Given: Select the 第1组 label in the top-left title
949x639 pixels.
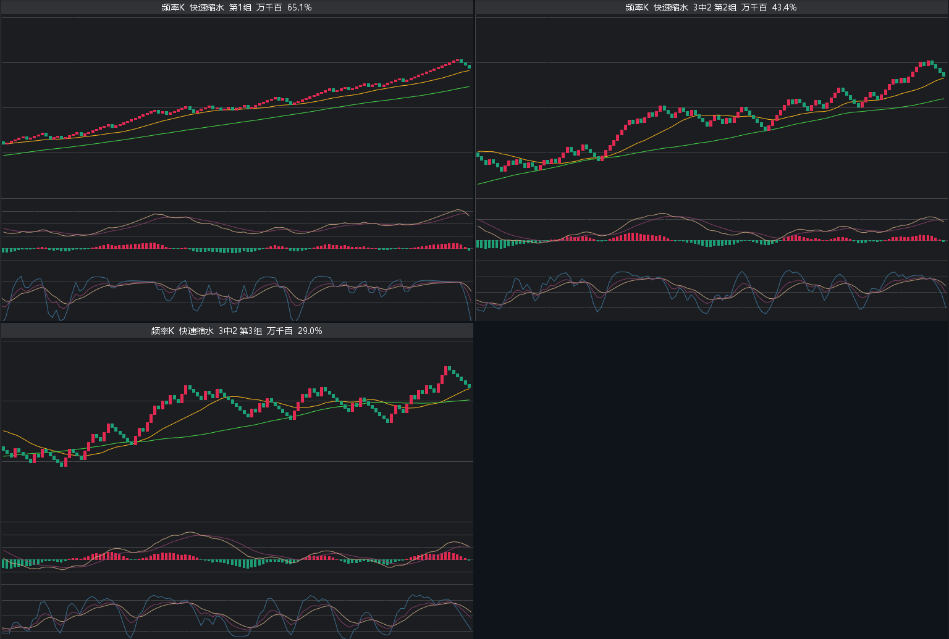Looking at the screenshot, I should tap(241, 7).
